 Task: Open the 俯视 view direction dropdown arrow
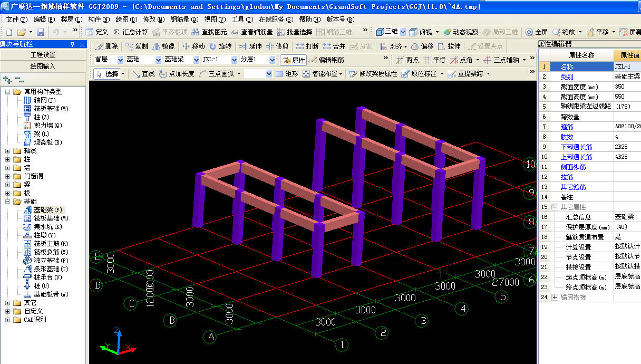coord(437,32)
